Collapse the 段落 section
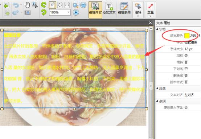This screenshot has width=201, height=139. [157, 88]
